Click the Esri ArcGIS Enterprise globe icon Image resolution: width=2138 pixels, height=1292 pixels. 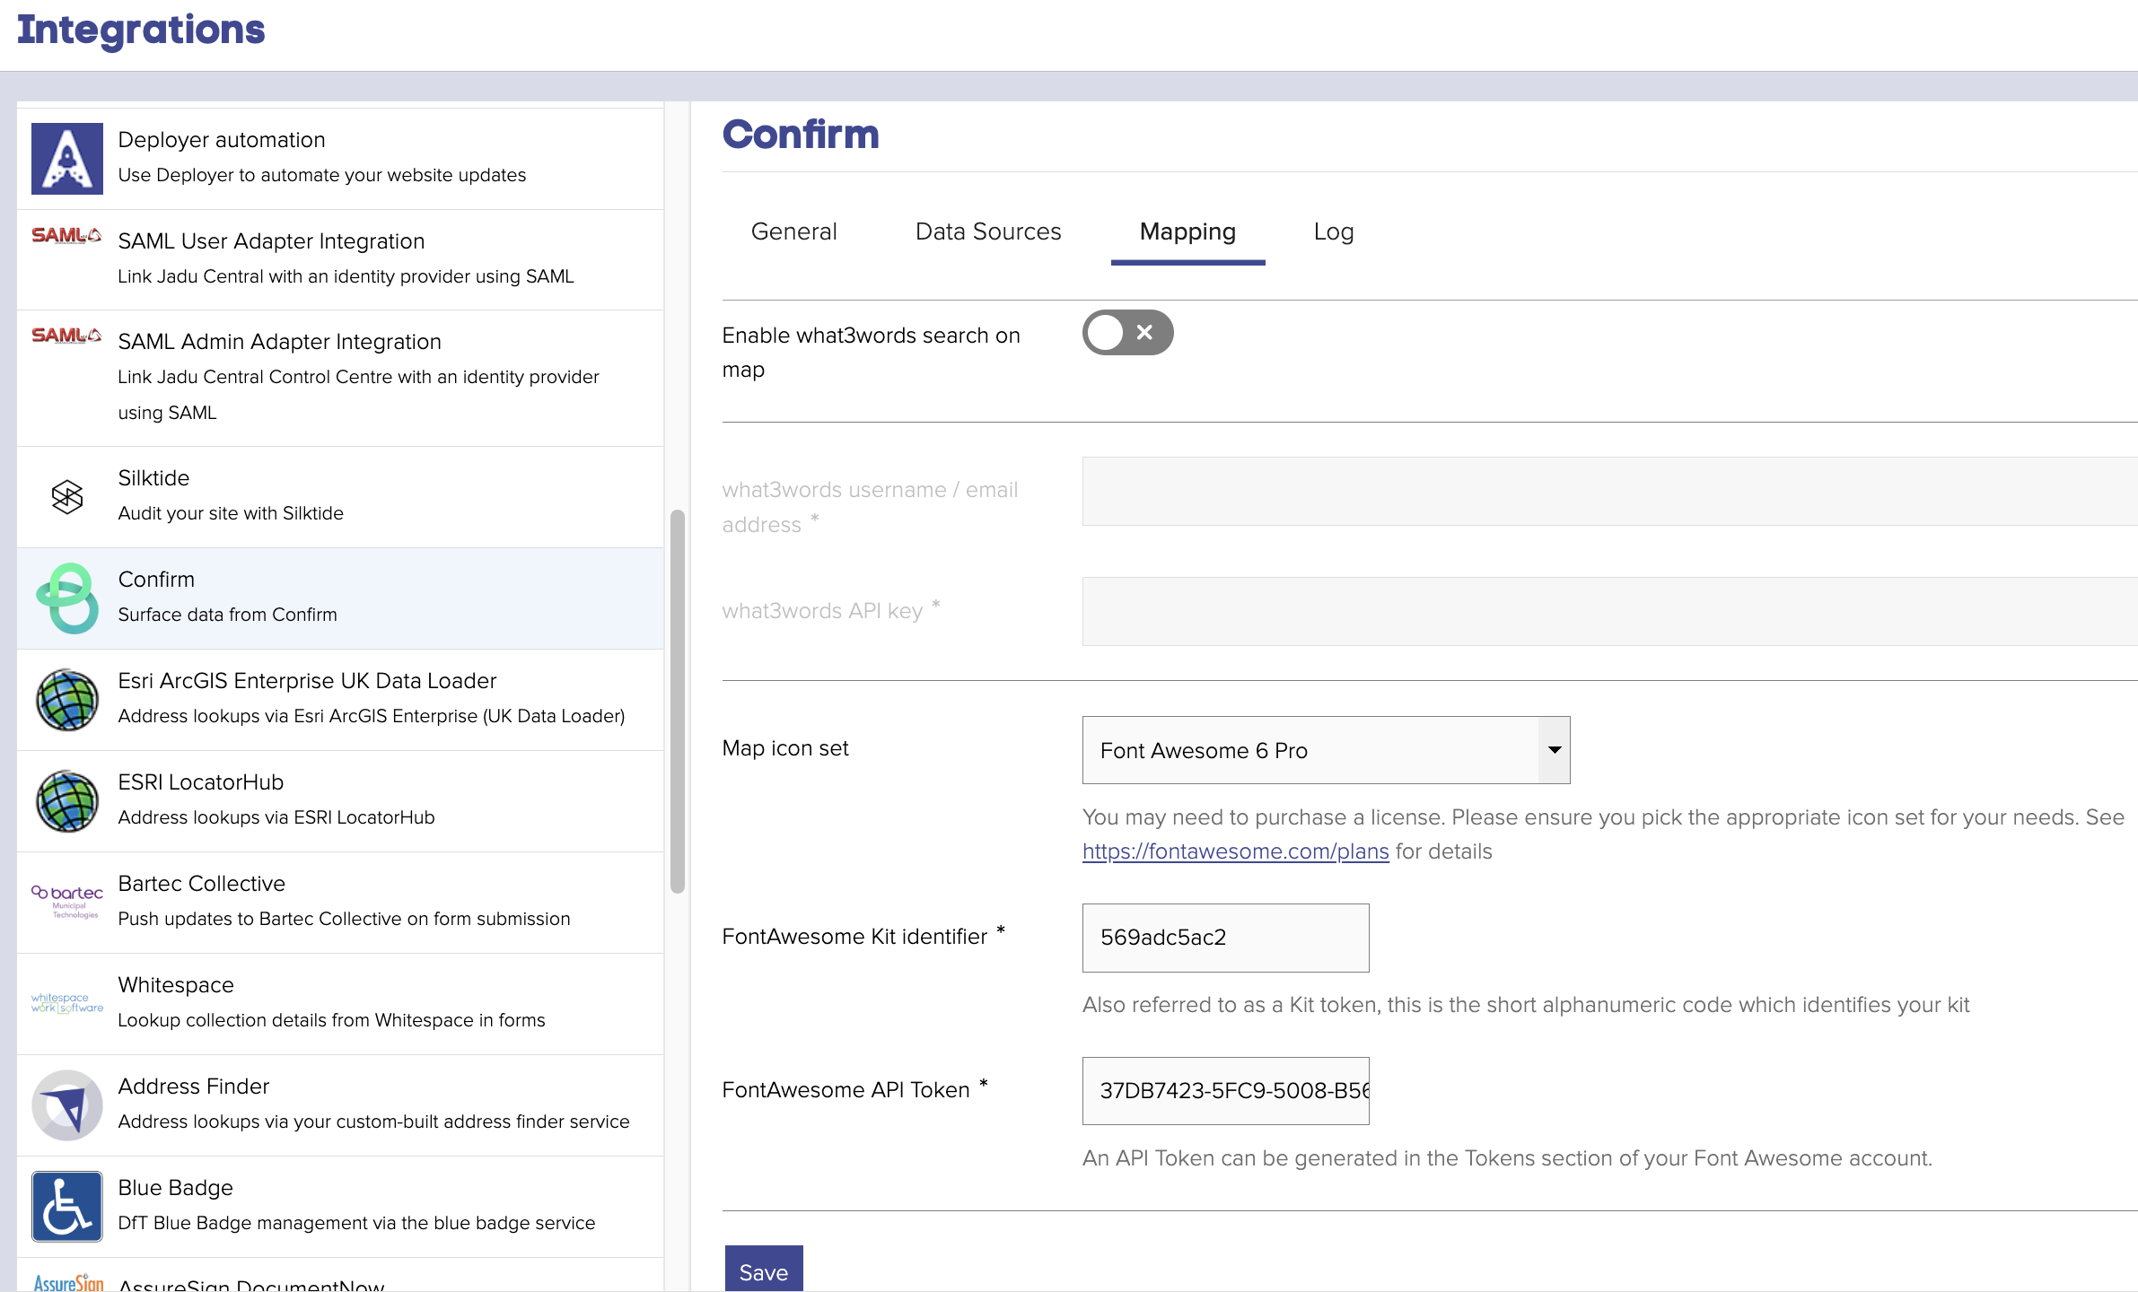click(x=67, y=700)
